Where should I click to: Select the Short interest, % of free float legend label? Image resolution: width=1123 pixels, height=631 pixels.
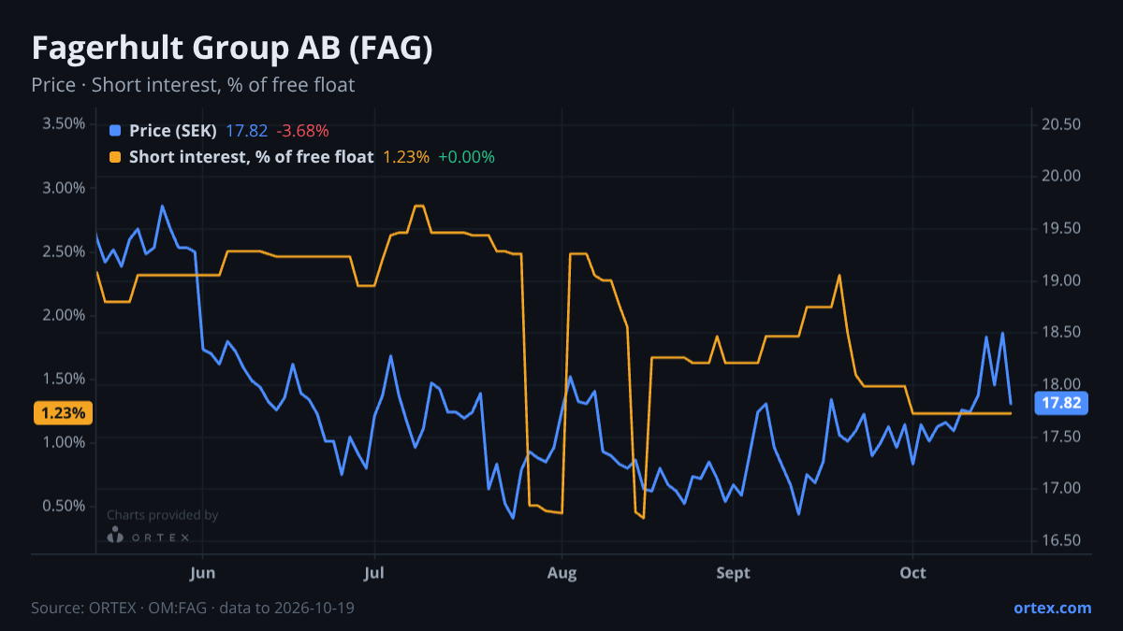pyautogui.click(x=251, y=157)
